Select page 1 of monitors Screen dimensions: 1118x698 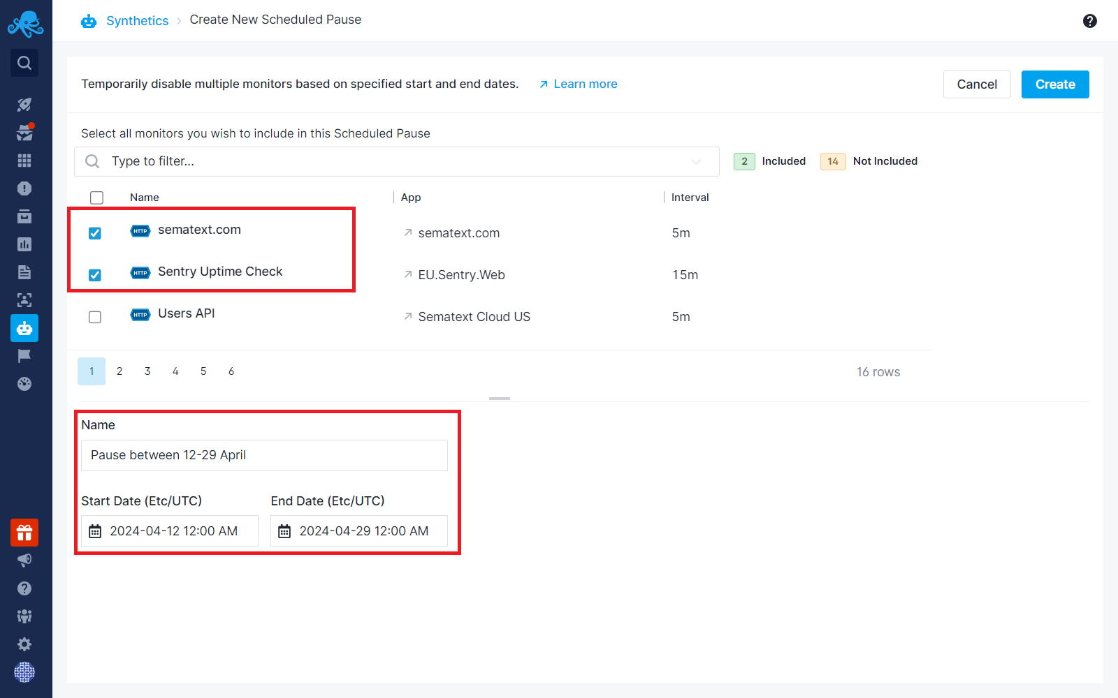tap(92, 371)
